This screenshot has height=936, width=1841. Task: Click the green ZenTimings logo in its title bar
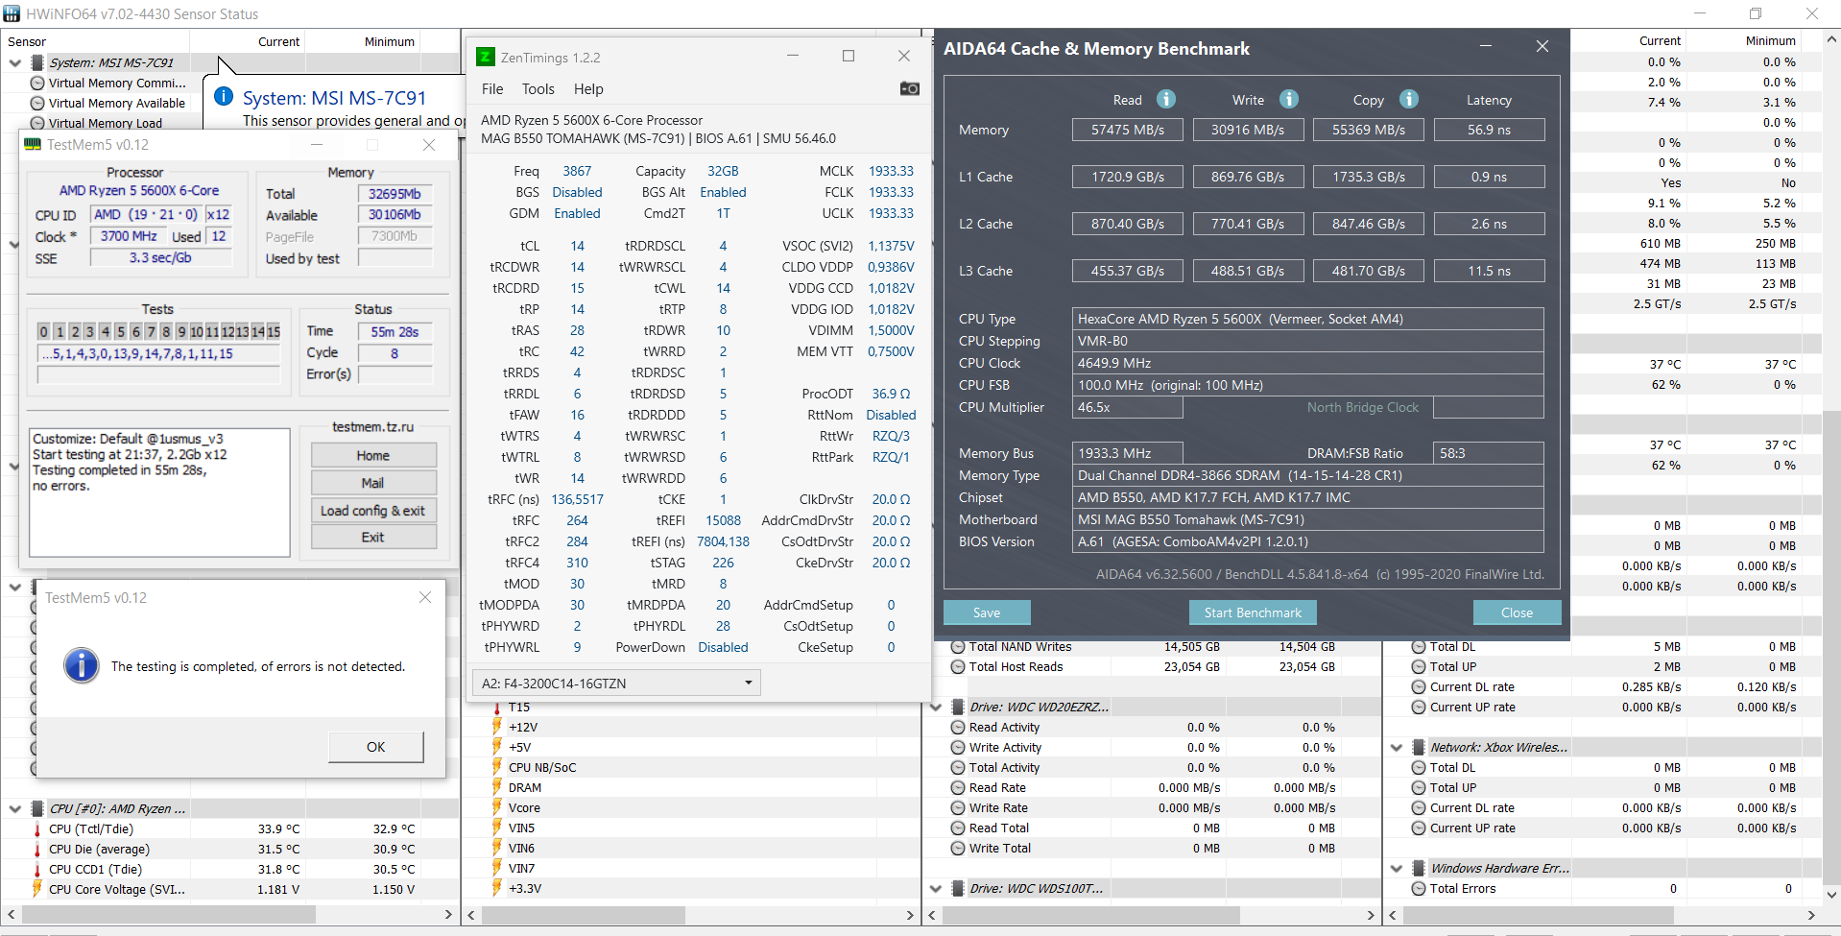tap(486, 57)
